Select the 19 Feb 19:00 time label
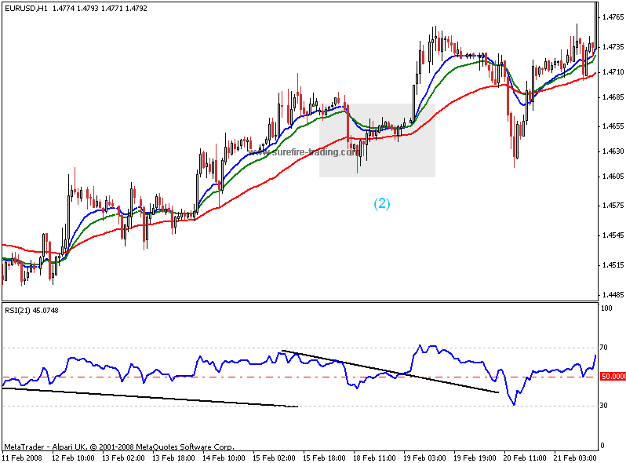Screen dimensions: 626x463 [475, 458]
